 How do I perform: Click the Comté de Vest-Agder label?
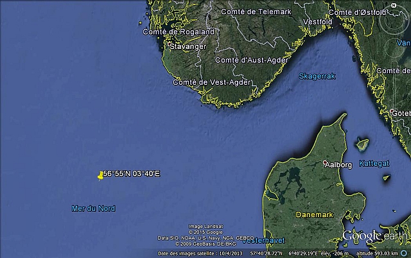[x=212, y=82]
